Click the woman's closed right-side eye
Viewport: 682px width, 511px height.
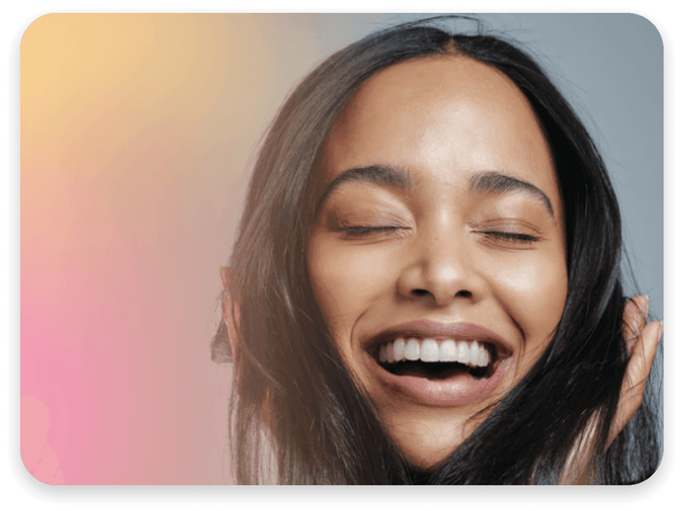509,236
